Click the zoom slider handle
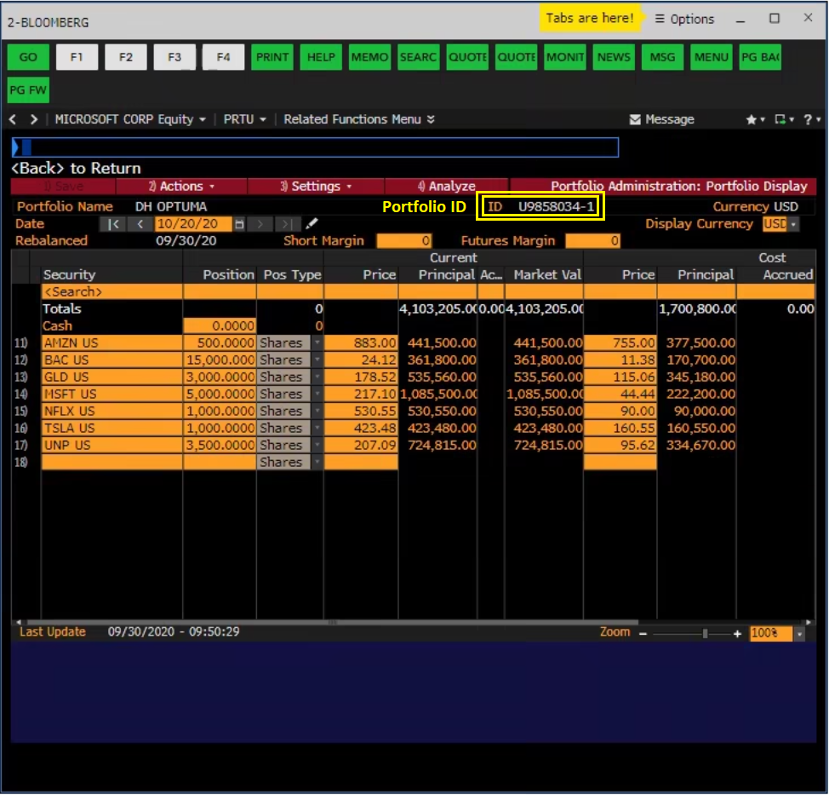The height and width of the screenshot is (795, 829). point(705,634)
